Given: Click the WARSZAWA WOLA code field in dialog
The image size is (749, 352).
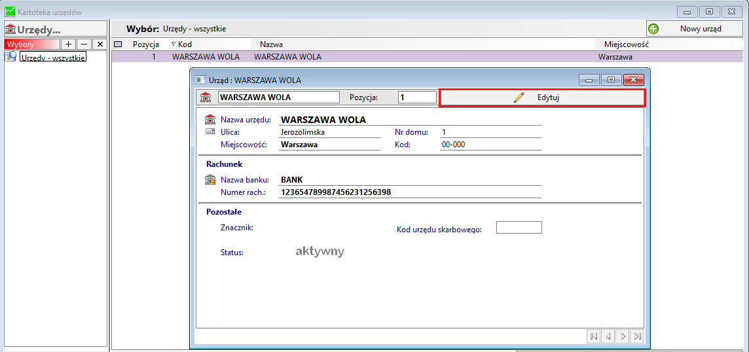Looking at the screenshot, I should click(279, 97).
